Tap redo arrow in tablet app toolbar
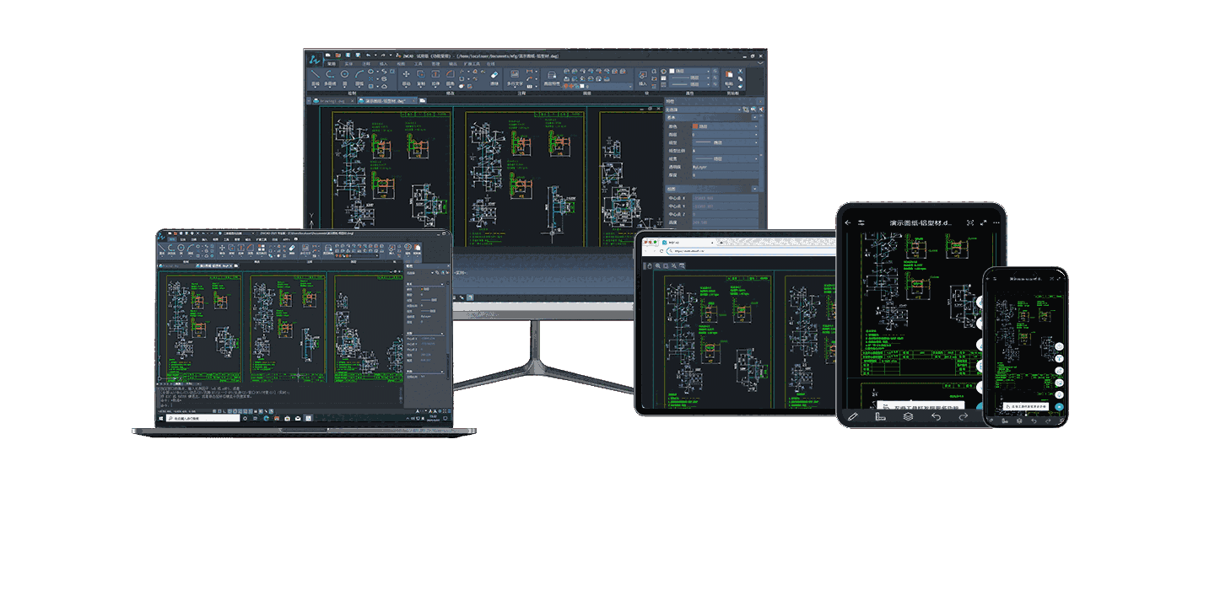 [x=964, y=416]
